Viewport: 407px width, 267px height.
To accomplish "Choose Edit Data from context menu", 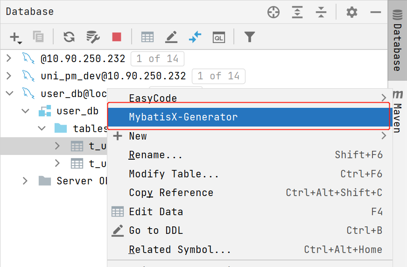I will coord(250,212).
